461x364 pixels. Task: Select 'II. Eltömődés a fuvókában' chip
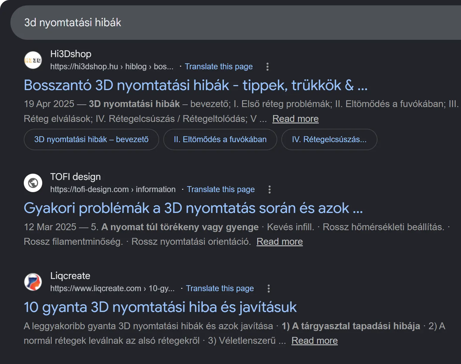click(220, 139)
